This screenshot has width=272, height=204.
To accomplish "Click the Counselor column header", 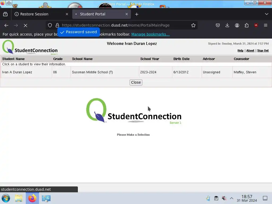I will coord(241,59).
